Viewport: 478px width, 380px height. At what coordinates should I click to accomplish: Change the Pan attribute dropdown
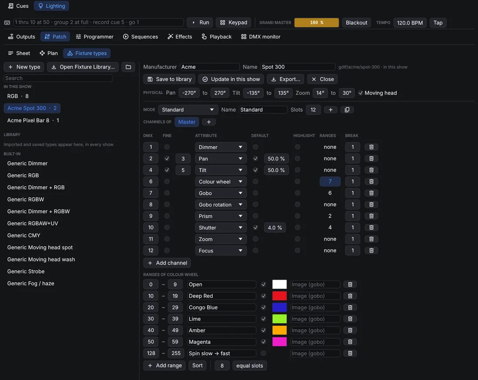click(x=221, y=159)
